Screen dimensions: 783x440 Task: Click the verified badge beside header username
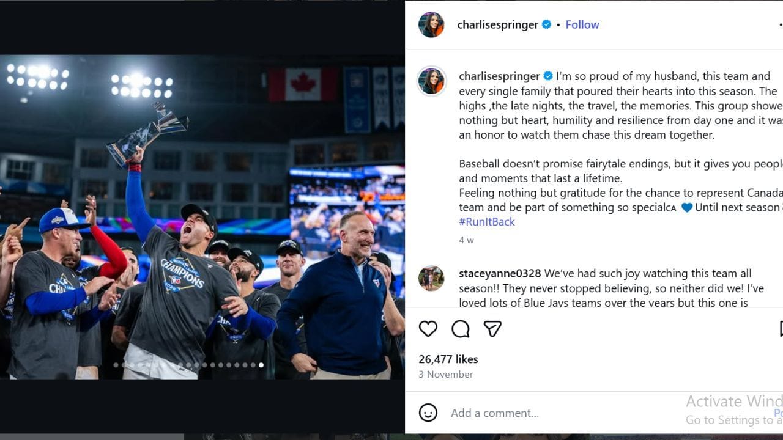[x=547, y=24]
